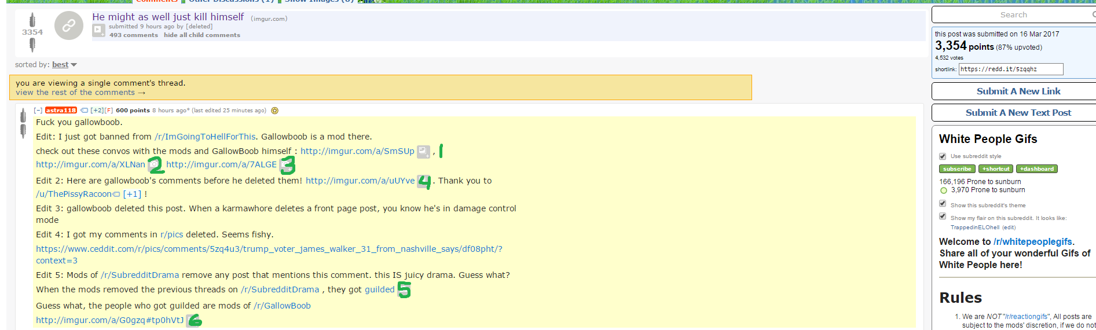Open /r/ImGoingToHellForThis subreddit link
The width and height of the screenshot is (1096, 330).
[x=205, y=137]
